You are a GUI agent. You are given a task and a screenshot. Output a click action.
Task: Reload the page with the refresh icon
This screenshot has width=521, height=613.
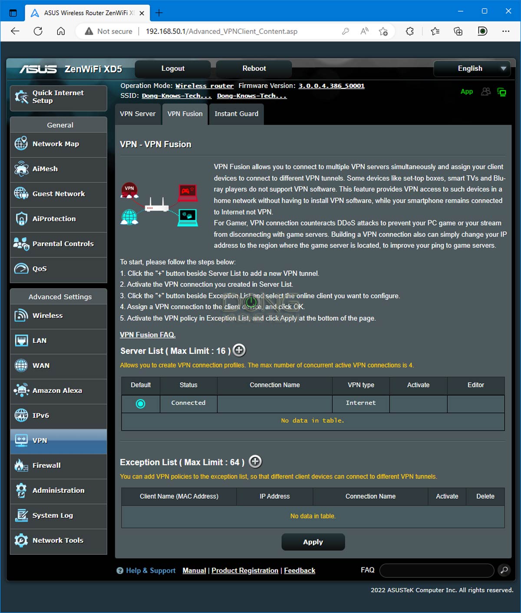(x=38, y=31)
